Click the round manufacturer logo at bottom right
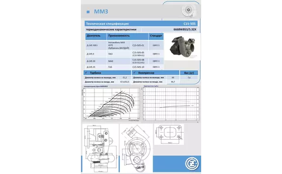Screen dimensions: 282x174 tap(192, 164)
